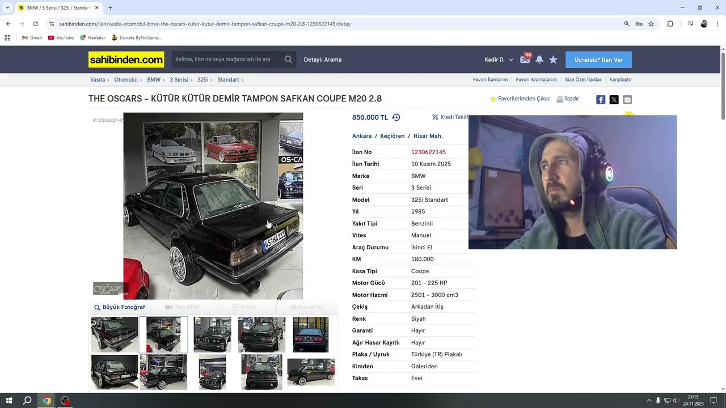Reload the current page
The image size is (726, 408).
coord(35,24)
